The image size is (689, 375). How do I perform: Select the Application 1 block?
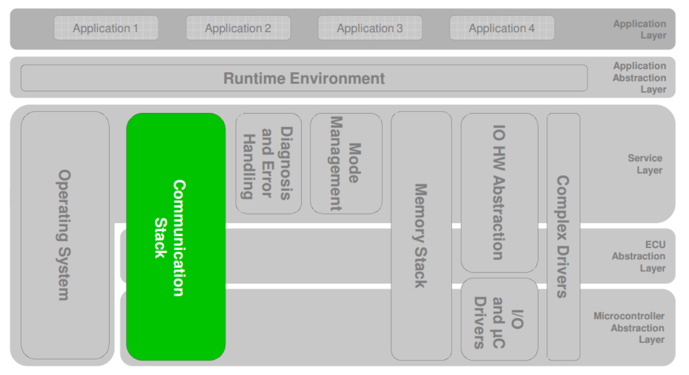[106, 28]
